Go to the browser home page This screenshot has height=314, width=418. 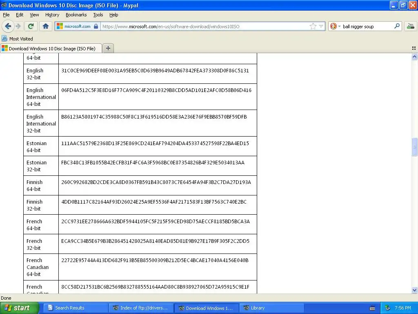[46, 26]
